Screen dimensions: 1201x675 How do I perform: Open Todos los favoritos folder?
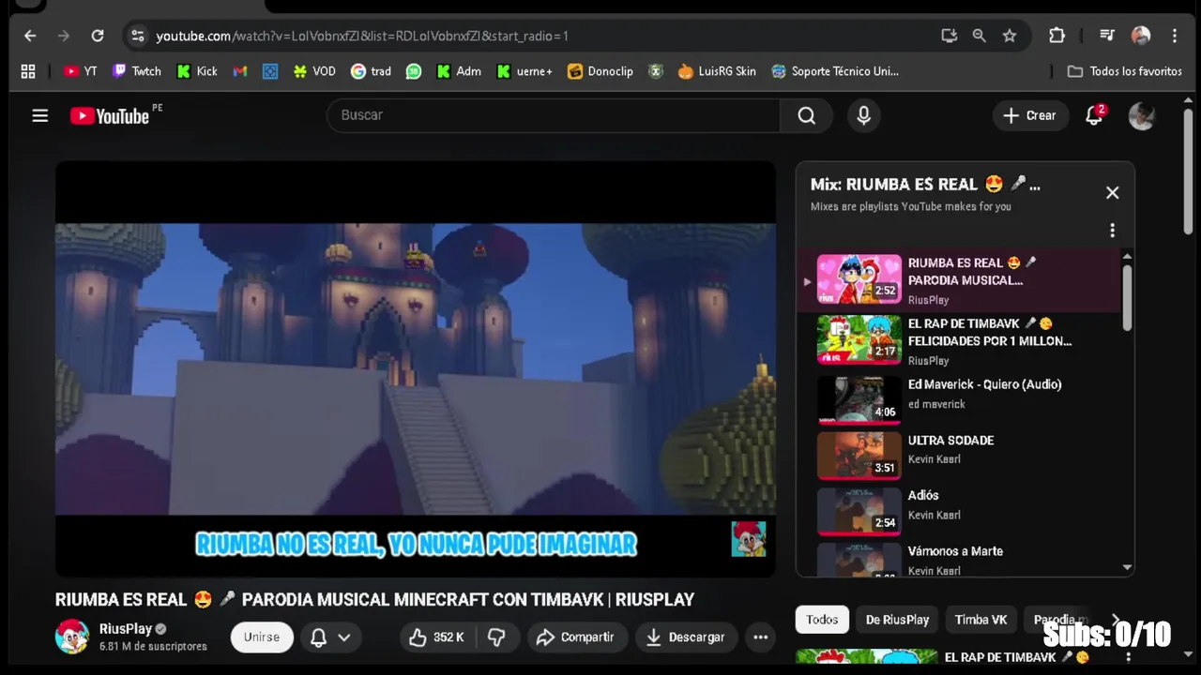point(1124,71)
